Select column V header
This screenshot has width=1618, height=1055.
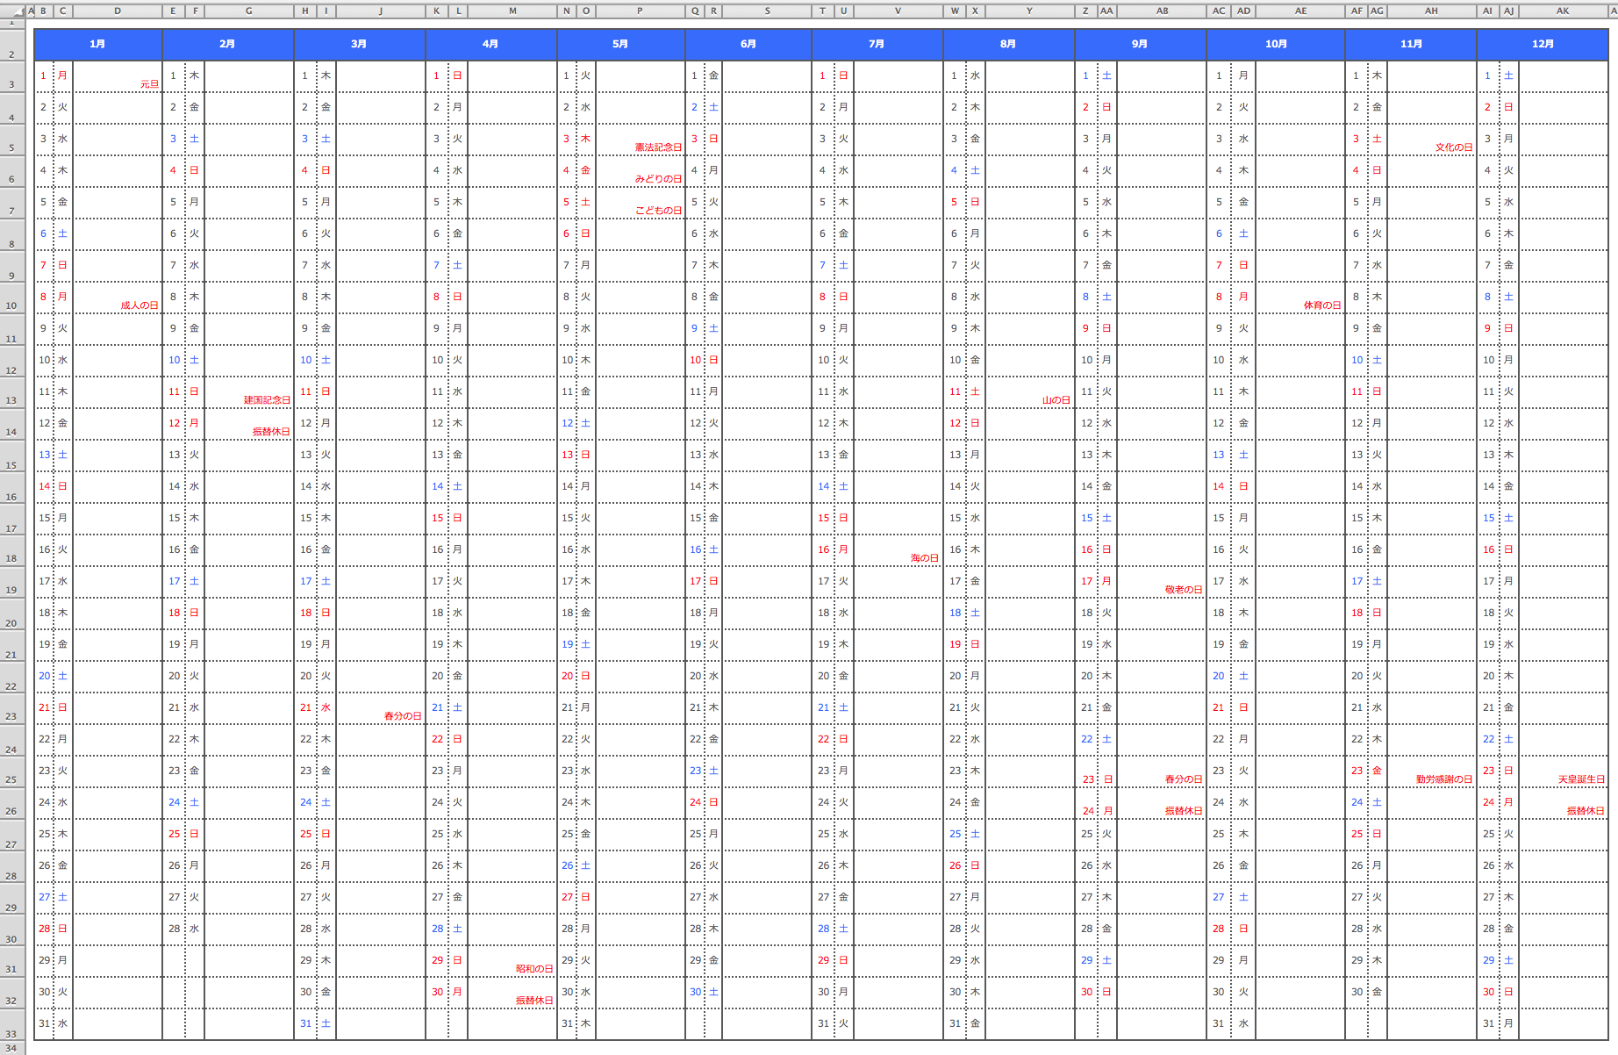coord(898,11)
